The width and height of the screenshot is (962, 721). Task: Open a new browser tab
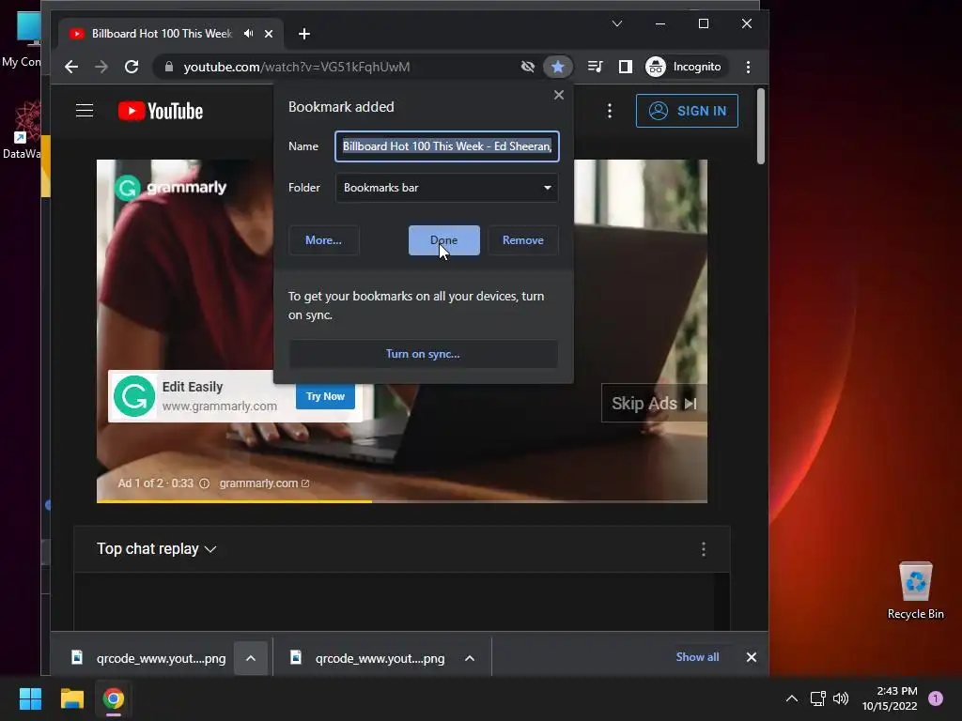[x=304, y=34]
